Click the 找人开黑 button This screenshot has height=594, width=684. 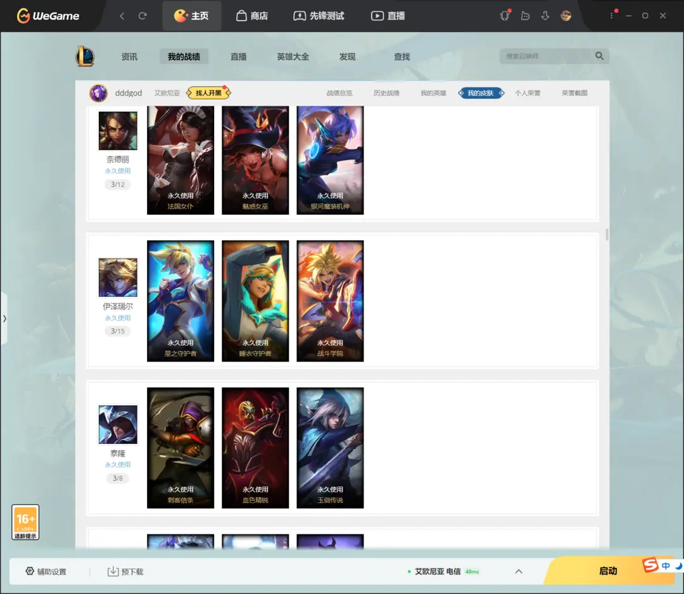[208, 93]
